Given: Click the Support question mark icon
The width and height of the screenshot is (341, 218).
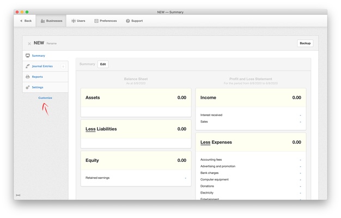Looking at the screenshot, I should (x=128, y=21).
